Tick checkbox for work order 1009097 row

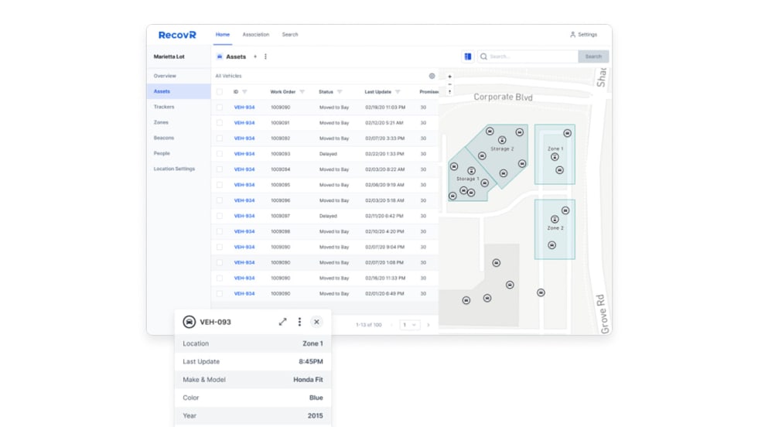click(x=220, y=216)
